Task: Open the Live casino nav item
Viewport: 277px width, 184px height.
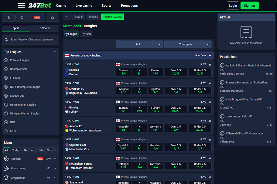Action: [x=84, y=6]
